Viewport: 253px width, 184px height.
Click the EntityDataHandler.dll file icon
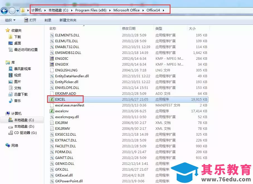point(52,76)
